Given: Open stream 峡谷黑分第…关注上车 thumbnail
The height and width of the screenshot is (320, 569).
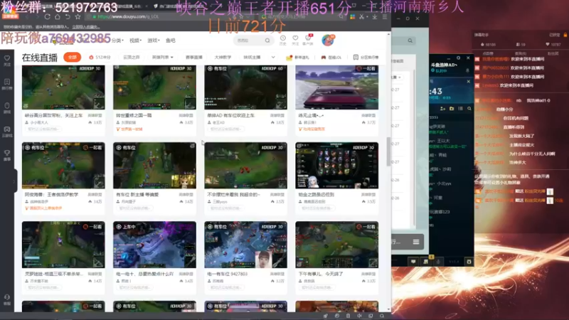Looking at the screenshot, I should pyautogui.click(x=63, y=87).
